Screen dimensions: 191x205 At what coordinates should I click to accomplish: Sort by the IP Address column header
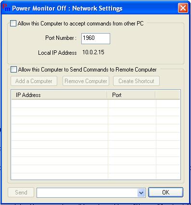click(x=59, y=95)
